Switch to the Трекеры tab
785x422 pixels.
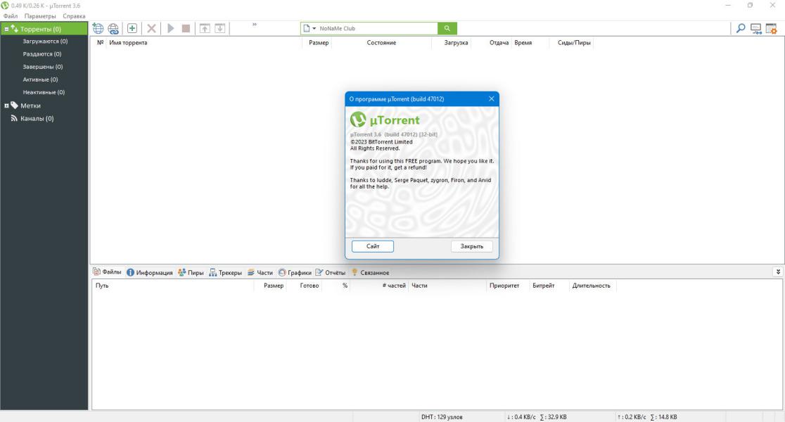point(225,272)
